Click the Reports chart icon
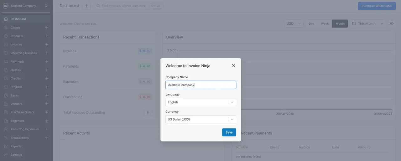The image size is (401, 161). 6,146
